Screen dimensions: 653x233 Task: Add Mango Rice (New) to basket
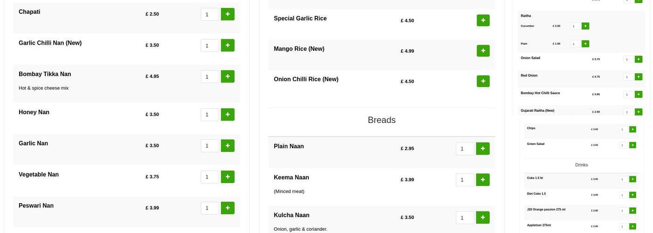[483, 51]
